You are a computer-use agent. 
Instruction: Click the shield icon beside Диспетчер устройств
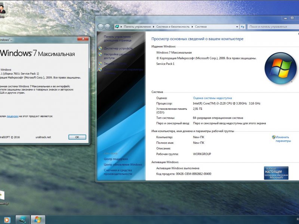point(100,49)
